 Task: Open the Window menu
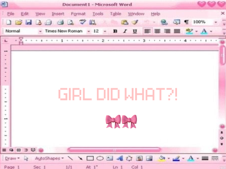[136, 14]
